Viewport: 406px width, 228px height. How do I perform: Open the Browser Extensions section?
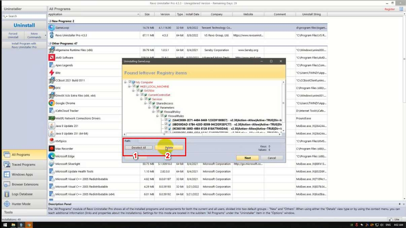click(x=25, y=185)
